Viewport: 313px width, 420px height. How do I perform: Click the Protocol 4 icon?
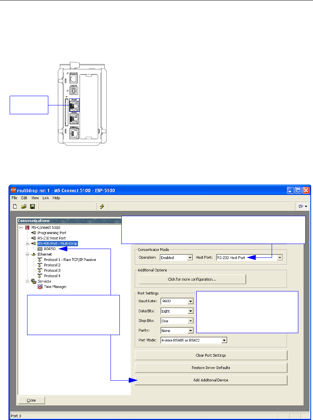pos(40,276)
